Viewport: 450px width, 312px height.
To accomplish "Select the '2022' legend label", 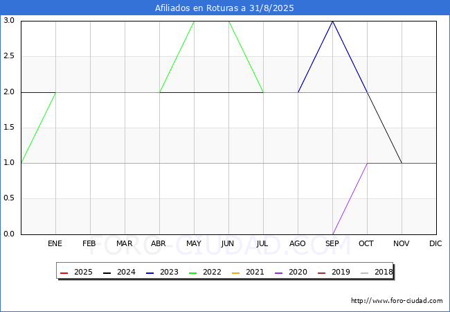I will pyautogui.click(x=212, y=272).
